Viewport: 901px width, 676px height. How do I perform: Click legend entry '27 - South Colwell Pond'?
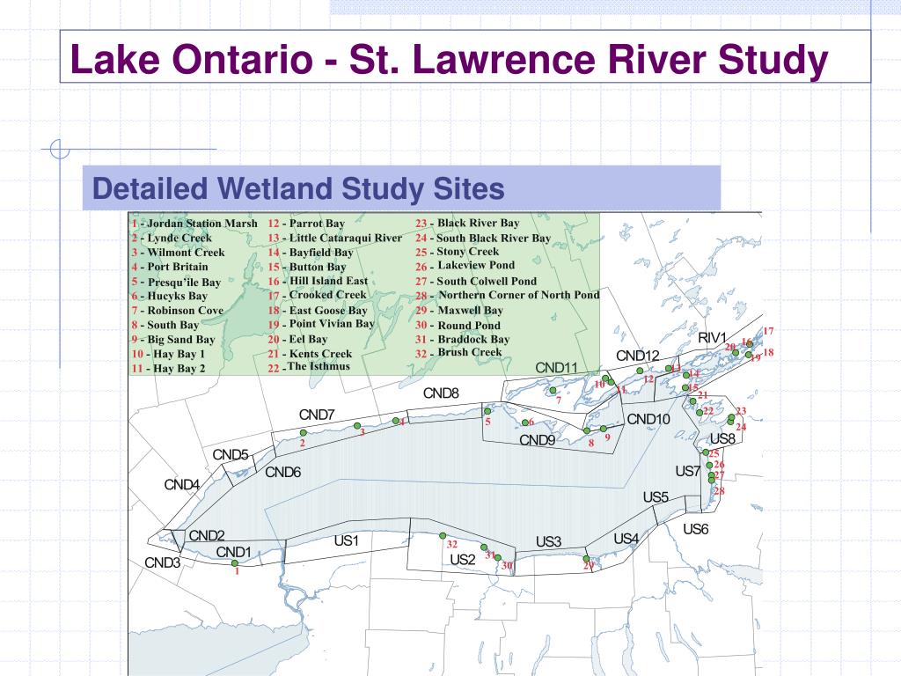pyautogui.click(x=476, y=281)
